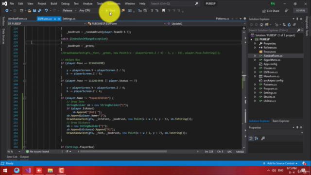
Task: Open the Output tab
Action: (x=24, y=157)
